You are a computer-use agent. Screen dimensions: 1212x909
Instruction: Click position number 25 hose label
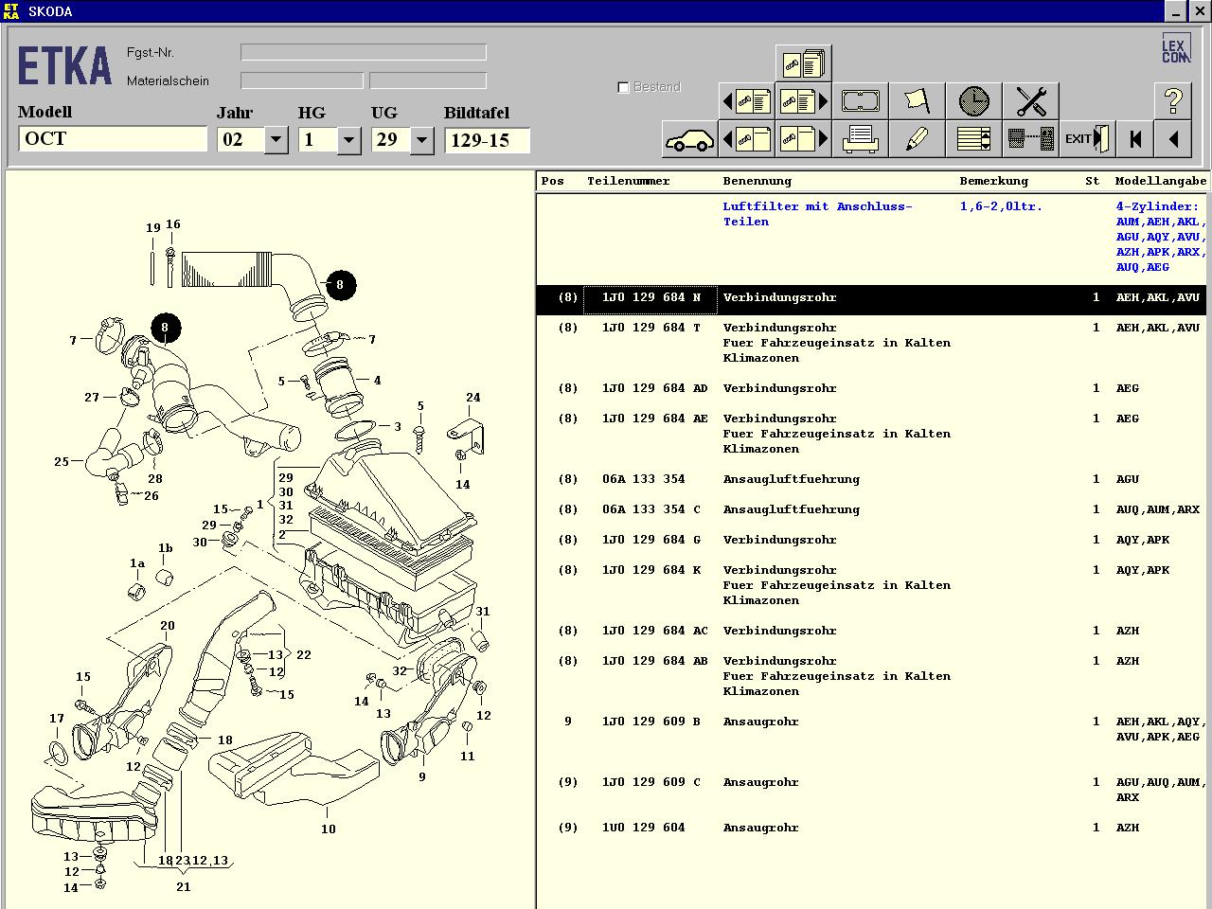(x=62, y=462)
